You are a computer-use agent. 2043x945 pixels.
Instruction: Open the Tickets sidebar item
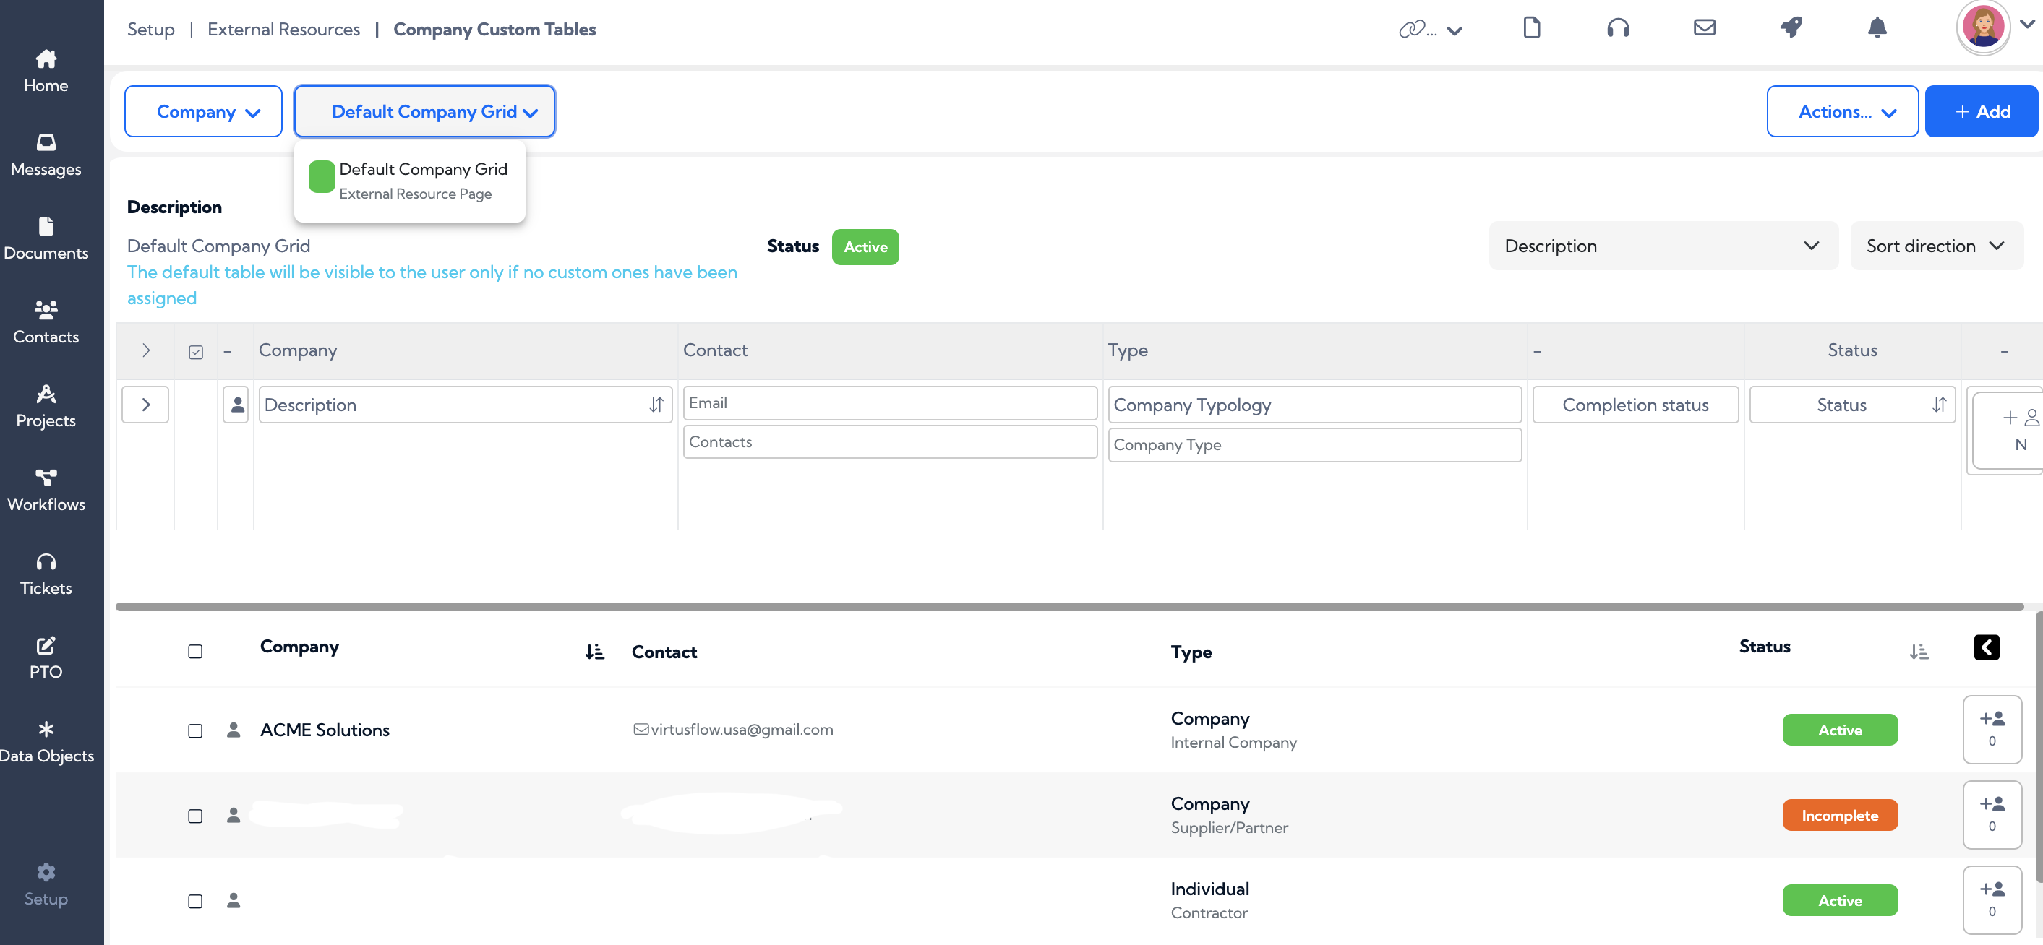point(46,574)
